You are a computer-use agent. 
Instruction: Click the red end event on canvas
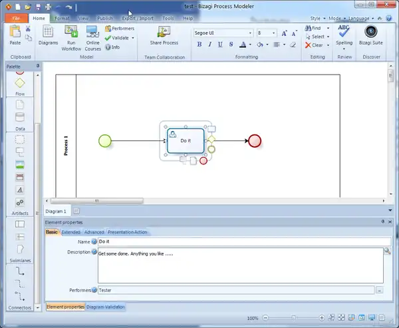[x=254, y=140]
